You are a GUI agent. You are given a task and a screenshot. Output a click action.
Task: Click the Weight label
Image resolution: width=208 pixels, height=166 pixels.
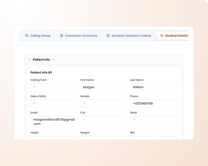pyautogui.click(x=85, y=133)
